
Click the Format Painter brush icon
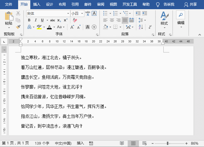tap(18, 27)
